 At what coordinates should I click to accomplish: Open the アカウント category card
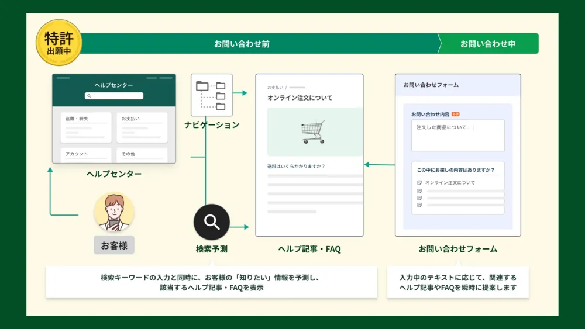(85, 155)
